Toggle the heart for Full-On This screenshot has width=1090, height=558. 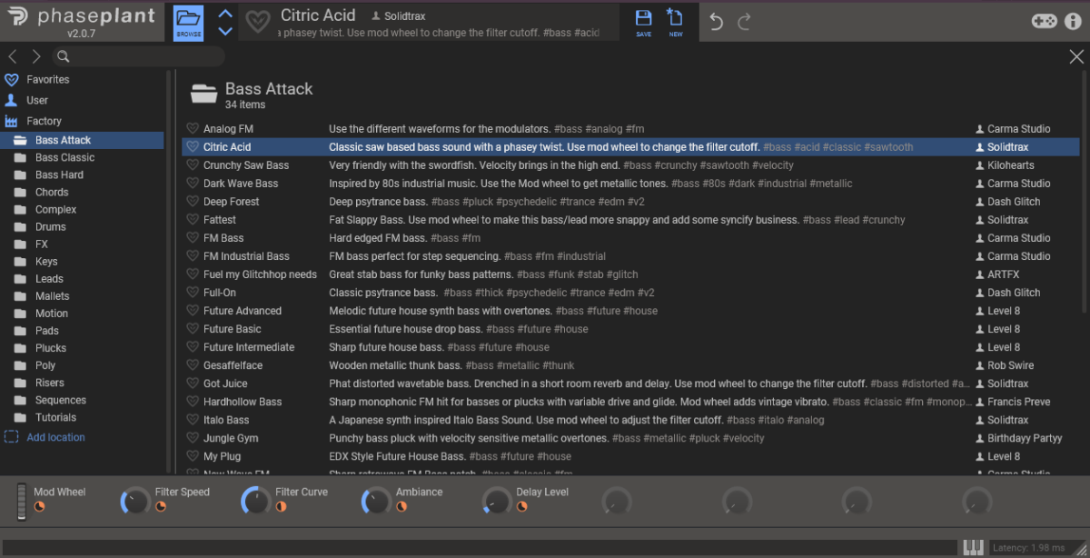(x=193, y=293)
